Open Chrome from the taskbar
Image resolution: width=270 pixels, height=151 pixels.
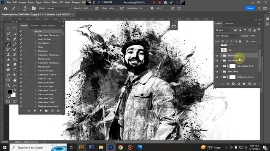coord(120,147)
